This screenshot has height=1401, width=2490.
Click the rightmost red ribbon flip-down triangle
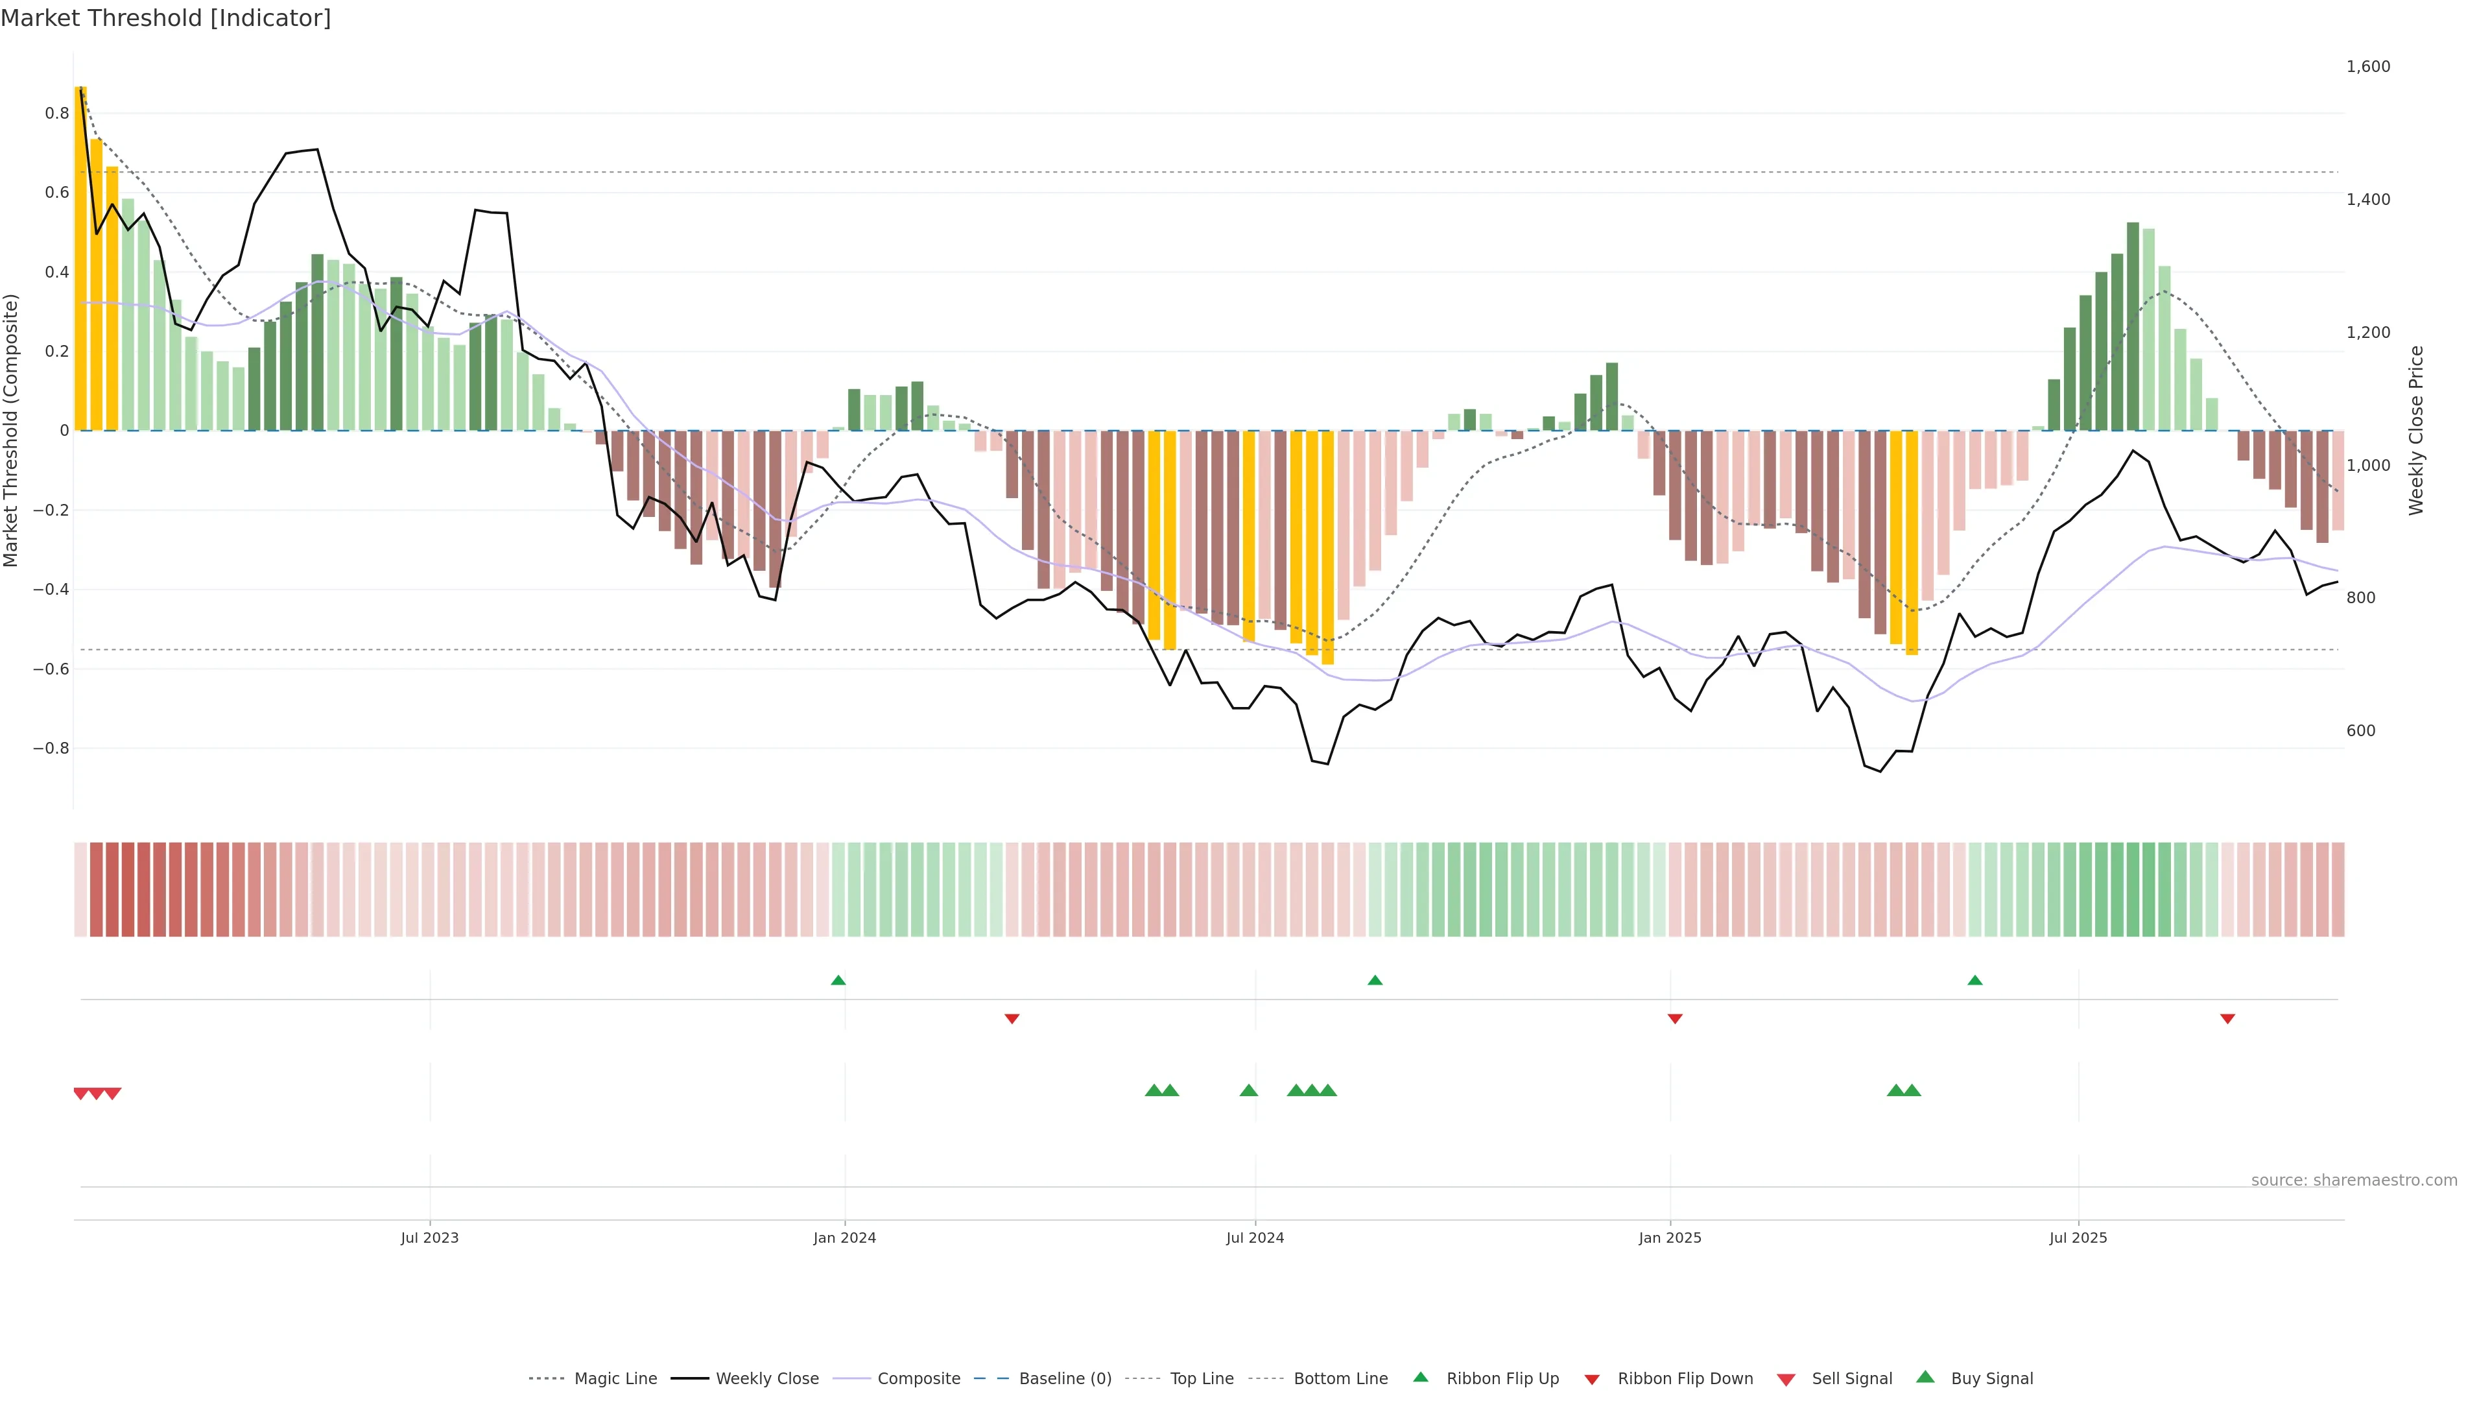(2227, 1018)
